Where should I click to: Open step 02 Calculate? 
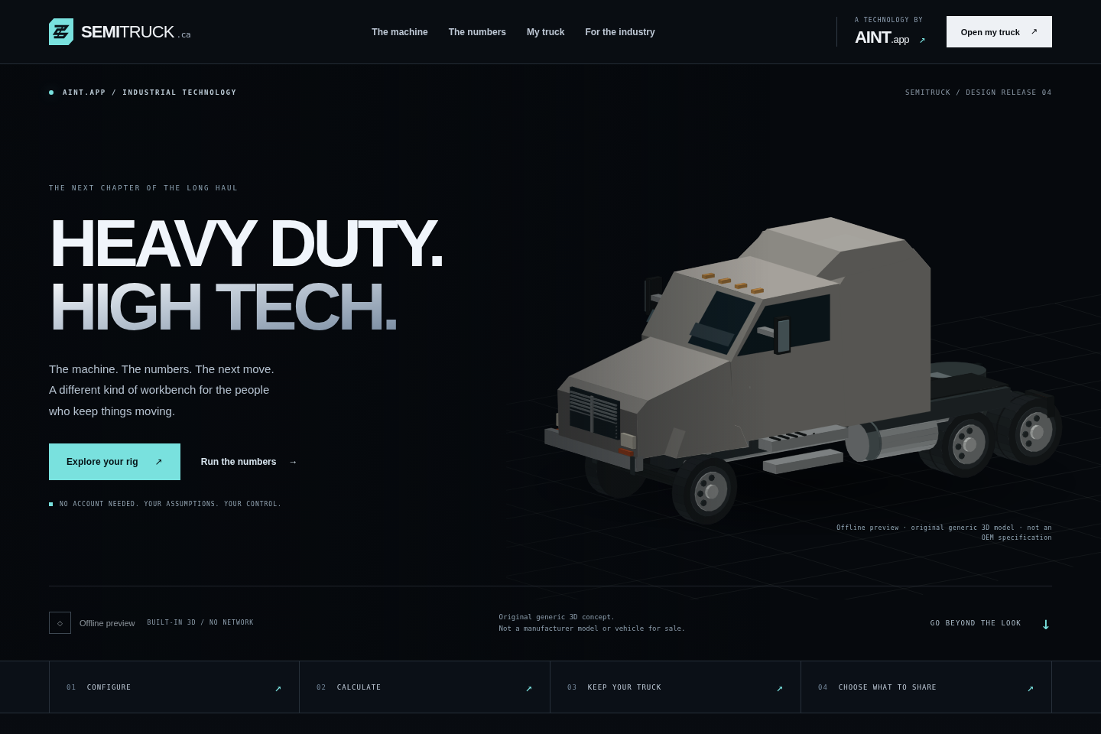pos(424,687)
